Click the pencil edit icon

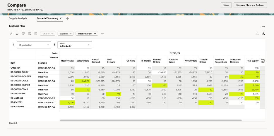(11, 34)
